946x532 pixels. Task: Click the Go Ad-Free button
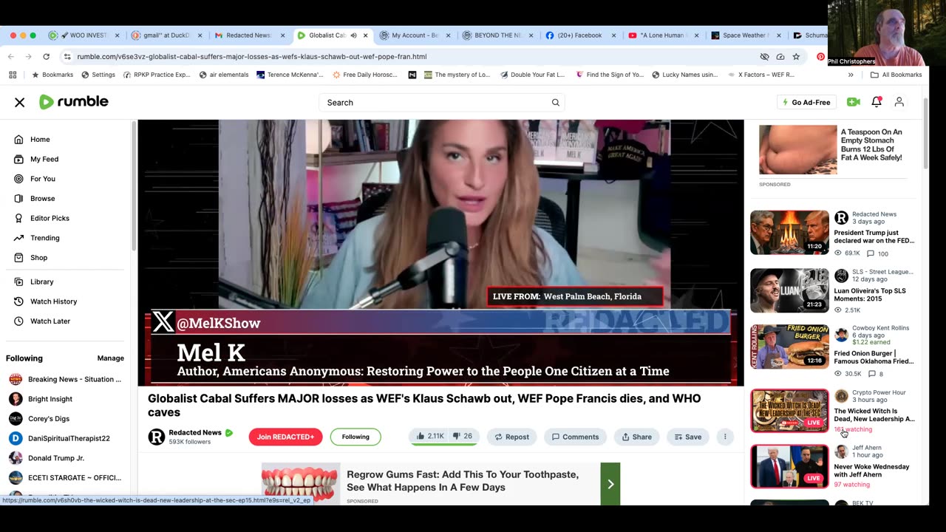(x=806, y=102)
